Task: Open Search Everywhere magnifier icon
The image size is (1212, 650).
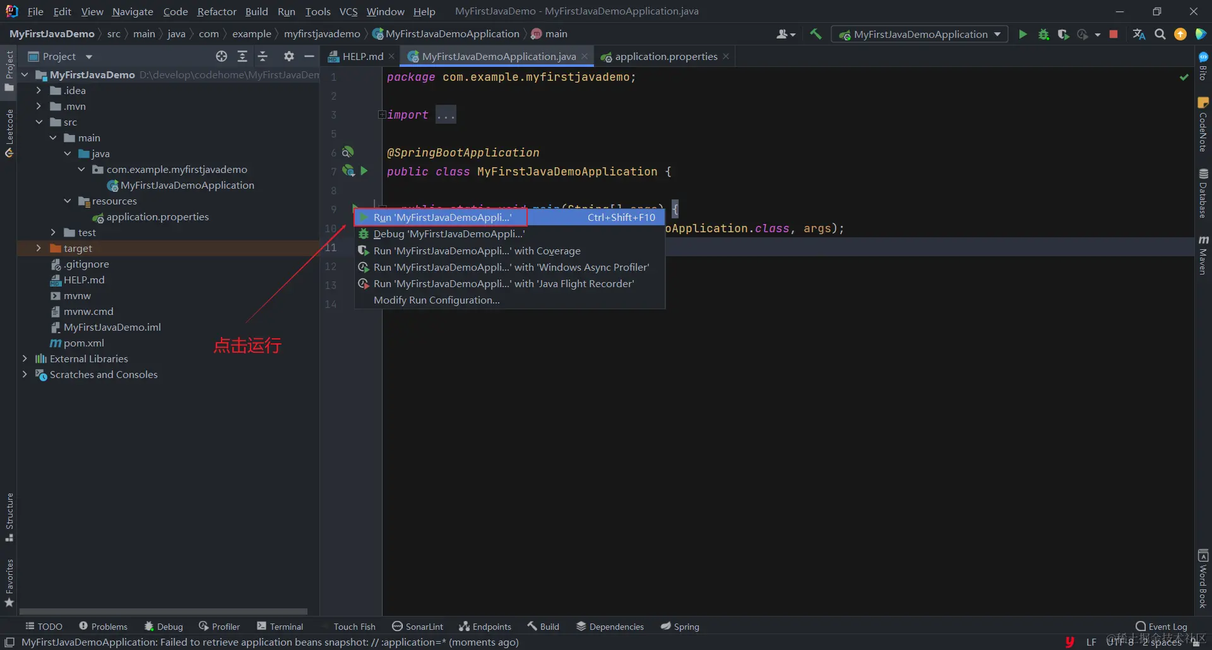Action: point(1160,34)
